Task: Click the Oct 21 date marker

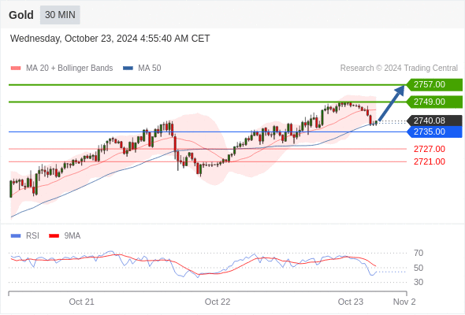Action: (81, 302)
